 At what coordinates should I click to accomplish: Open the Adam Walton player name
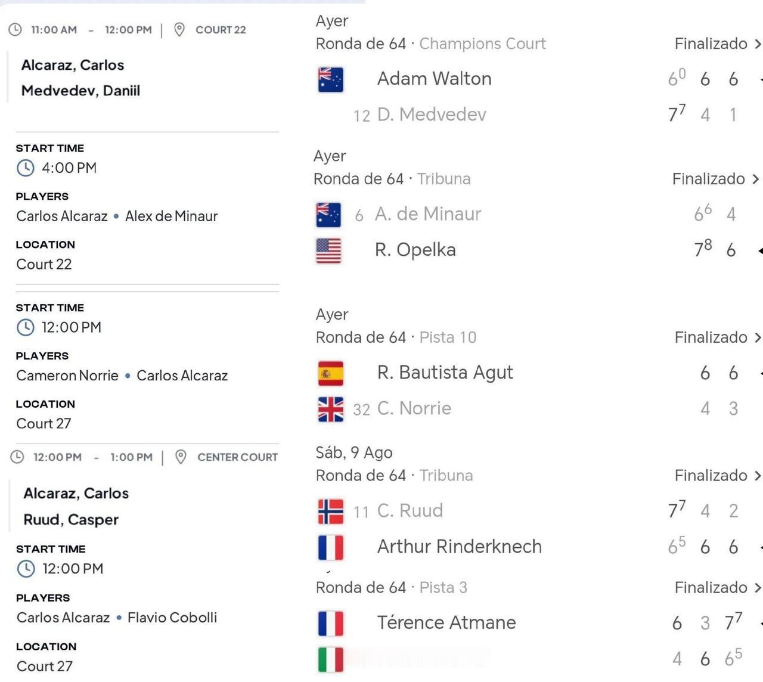coord(435,79)
